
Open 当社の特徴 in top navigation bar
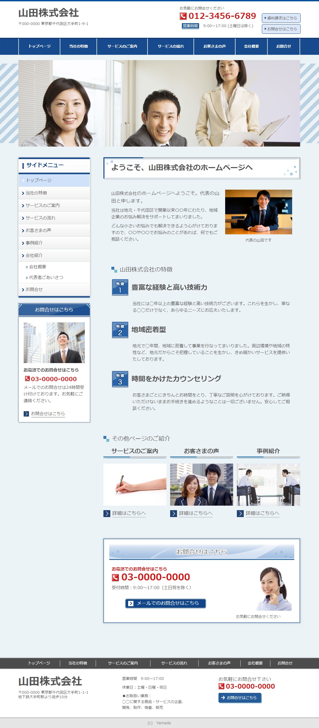(x=78, y=46)
